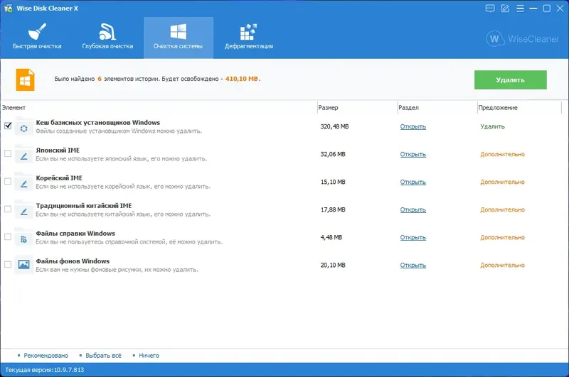
Task: Click the Удалить suggestion for installer cache
Action: [x=492, y=126]
